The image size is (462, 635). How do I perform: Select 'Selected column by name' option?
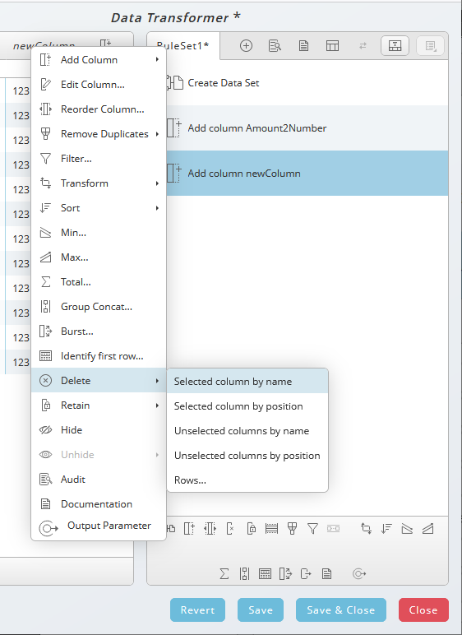pyautogui.click(x=247, y=382)
